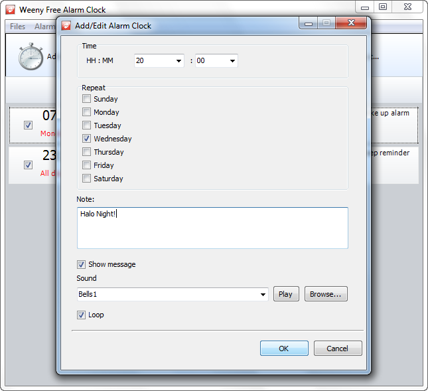Click the stopwatch Add alarm icon
The image size is (428, 391).
(31, 57)
